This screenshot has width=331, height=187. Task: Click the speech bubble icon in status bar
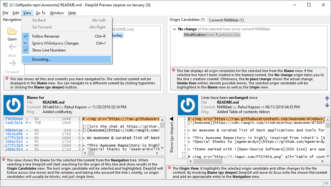tap(327, 183)
